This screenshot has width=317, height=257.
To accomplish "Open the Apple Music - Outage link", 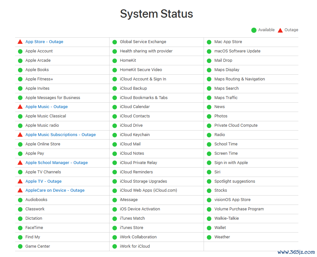I will pos(47,107).
